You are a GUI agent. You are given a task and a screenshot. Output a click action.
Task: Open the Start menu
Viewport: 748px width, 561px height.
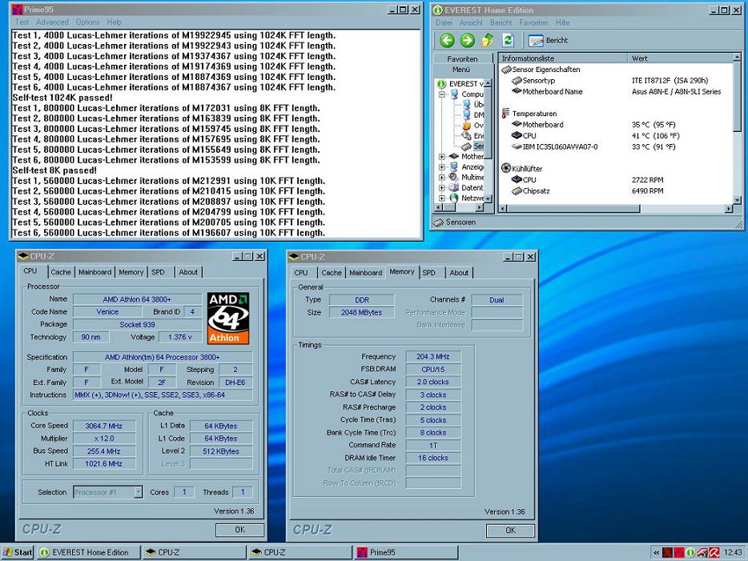pyautogui.click(x=18, y=552)
